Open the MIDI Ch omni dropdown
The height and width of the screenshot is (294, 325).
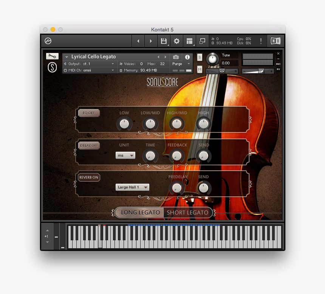click(90, 70)
